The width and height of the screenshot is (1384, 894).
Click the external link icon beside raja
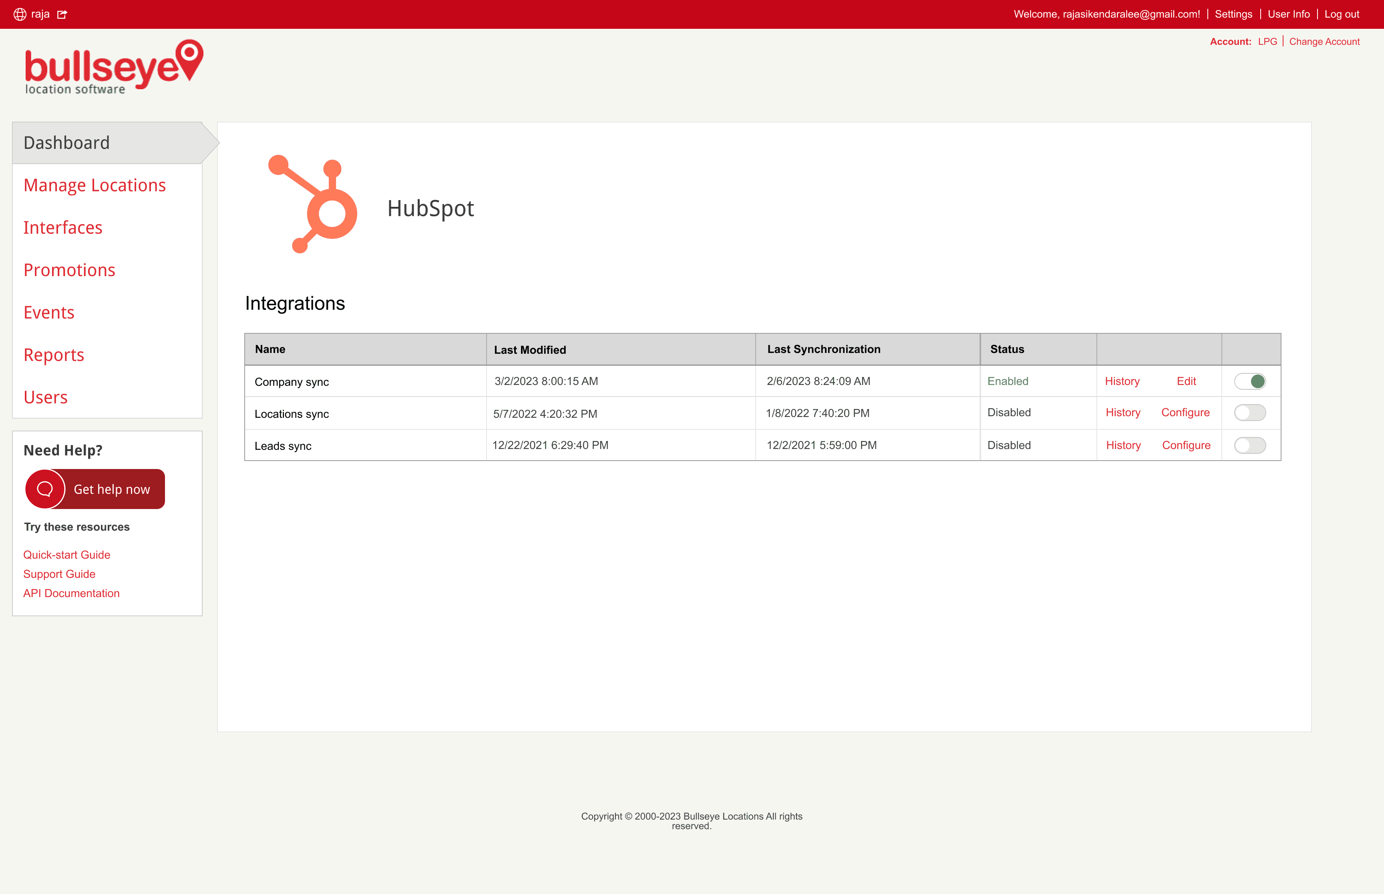click(62, 14)
